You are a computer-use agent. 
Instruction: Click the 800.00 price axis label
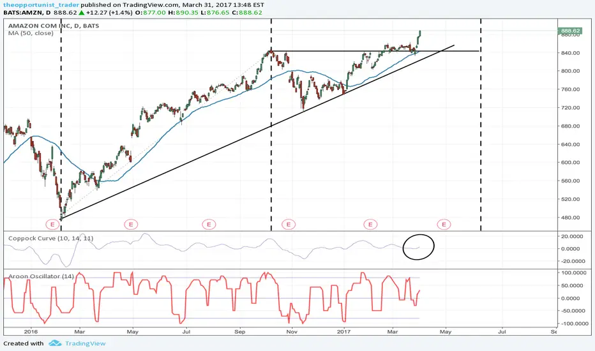[570, 71]
